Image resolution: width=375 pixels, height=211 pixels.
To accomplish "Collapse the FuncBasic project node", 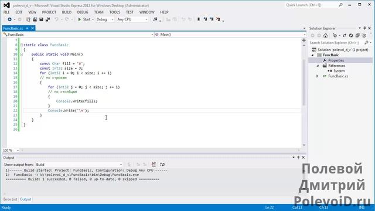I will tap(312, 55).
